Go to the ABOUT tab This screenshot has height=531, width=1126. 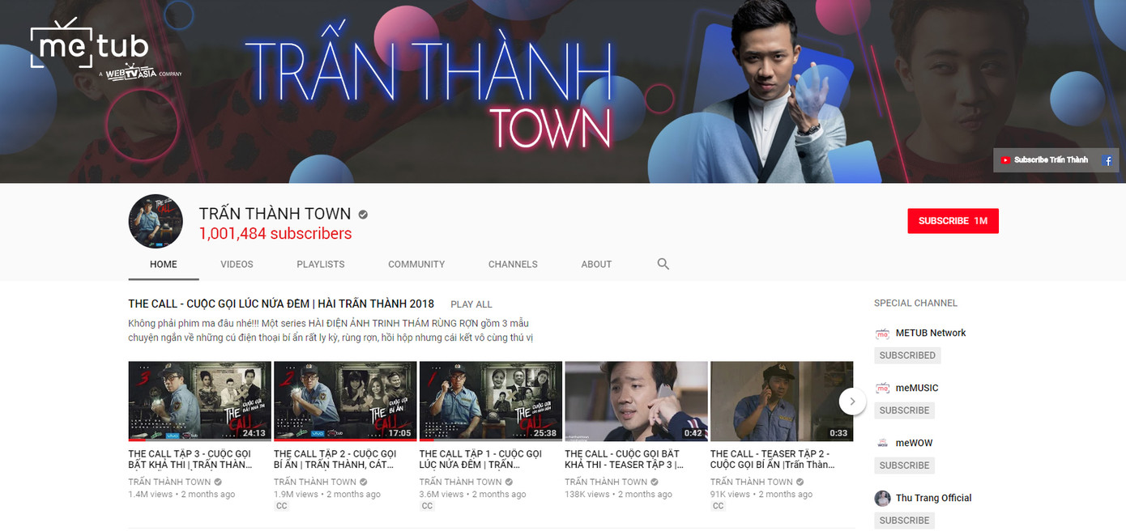click(x=596, y=264)
